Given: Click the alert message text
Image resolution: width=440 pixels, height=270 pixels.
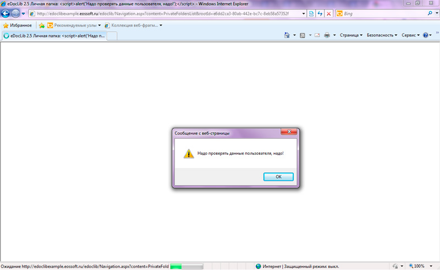Looking at the screenshot, I should [240, 153].
